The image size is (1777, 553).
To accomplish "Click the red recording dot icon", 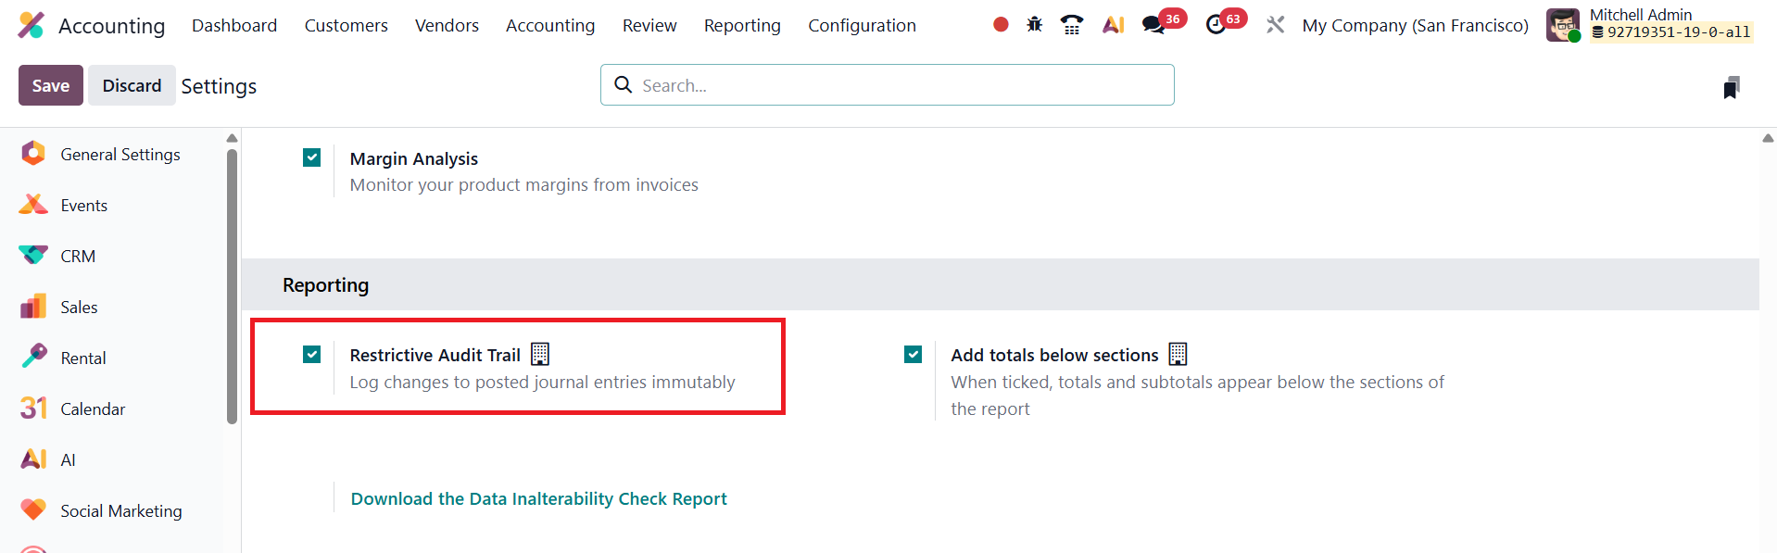I will [1001, 25].
